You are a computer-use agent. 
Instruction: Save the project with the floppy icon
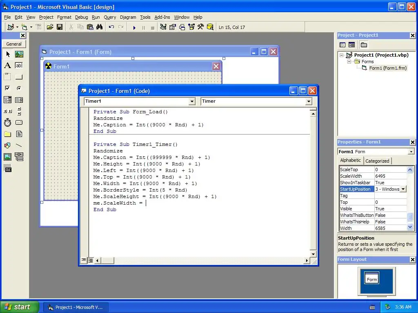60,27
